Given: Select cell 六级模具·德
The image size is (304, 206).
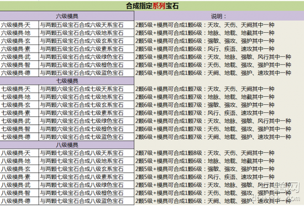Looking at the screenshot, I should tap(19, 73).
